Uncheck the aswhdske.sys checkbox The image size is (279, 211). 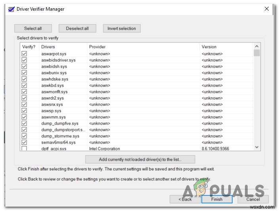(24, 79)
